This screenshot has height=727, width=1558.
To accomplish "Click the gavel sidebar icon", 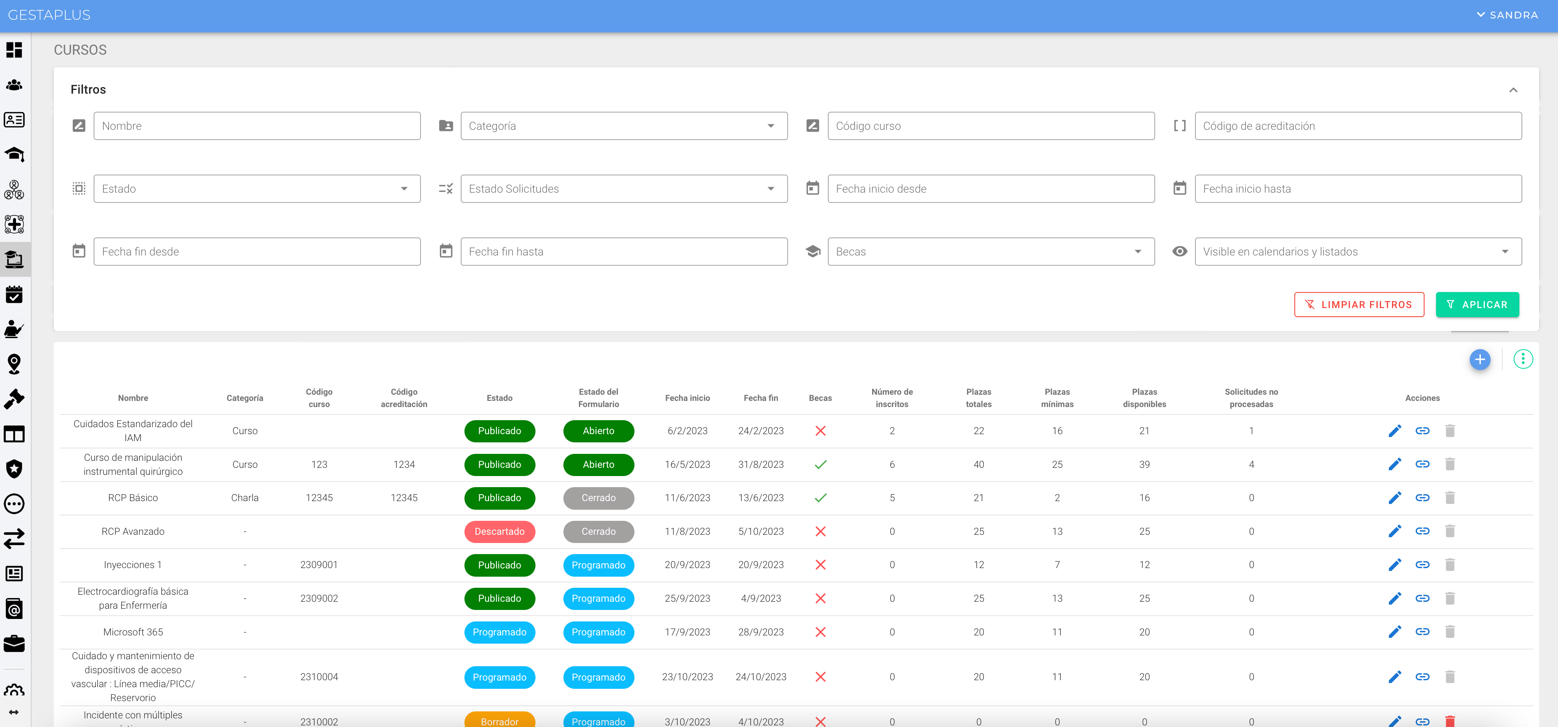I will coord(14,399).
